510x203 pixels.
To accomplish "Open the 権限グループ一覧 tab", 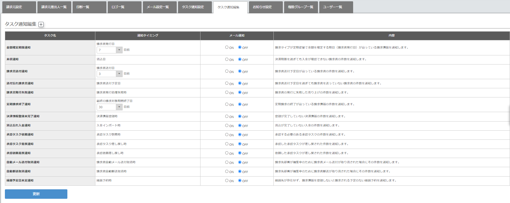I will (300, 7).
